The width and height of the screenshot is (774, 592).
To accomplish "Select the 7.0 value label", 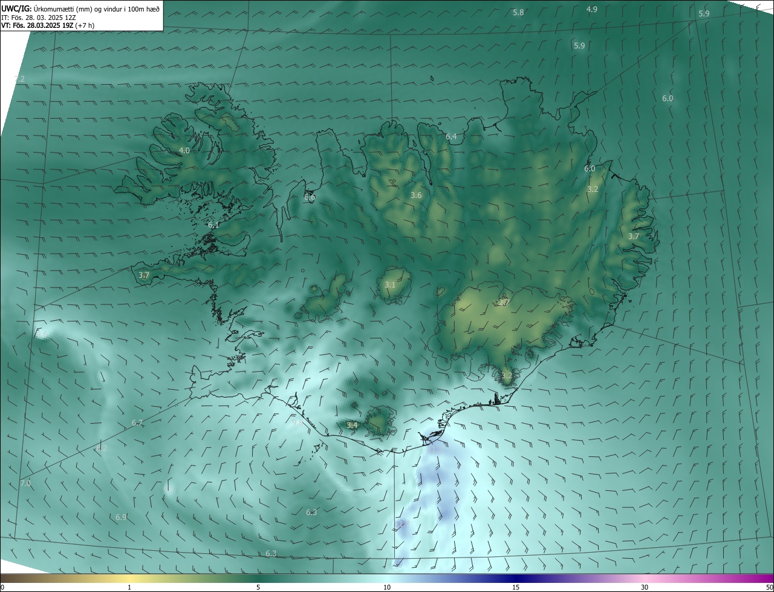I will [x=25, y=483].
